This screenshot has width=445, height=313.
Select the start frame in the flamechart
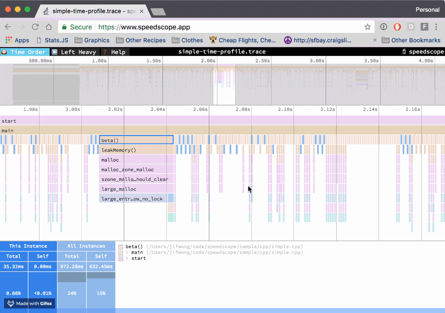click(222, 121)
